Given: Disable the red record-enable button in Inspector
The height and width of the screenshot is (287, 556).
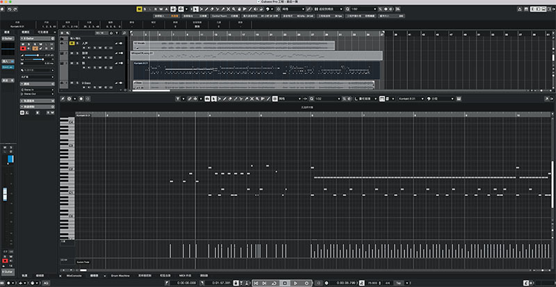Looking at the screenshot, I should pos(23,49).
